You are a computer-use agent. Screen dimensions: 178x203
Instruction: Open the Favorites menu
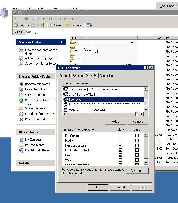pyautogui.click(x=49, y=19)
